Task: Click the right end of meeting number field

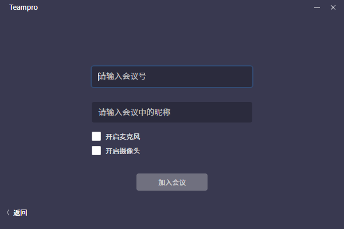Action: [244, 76]
